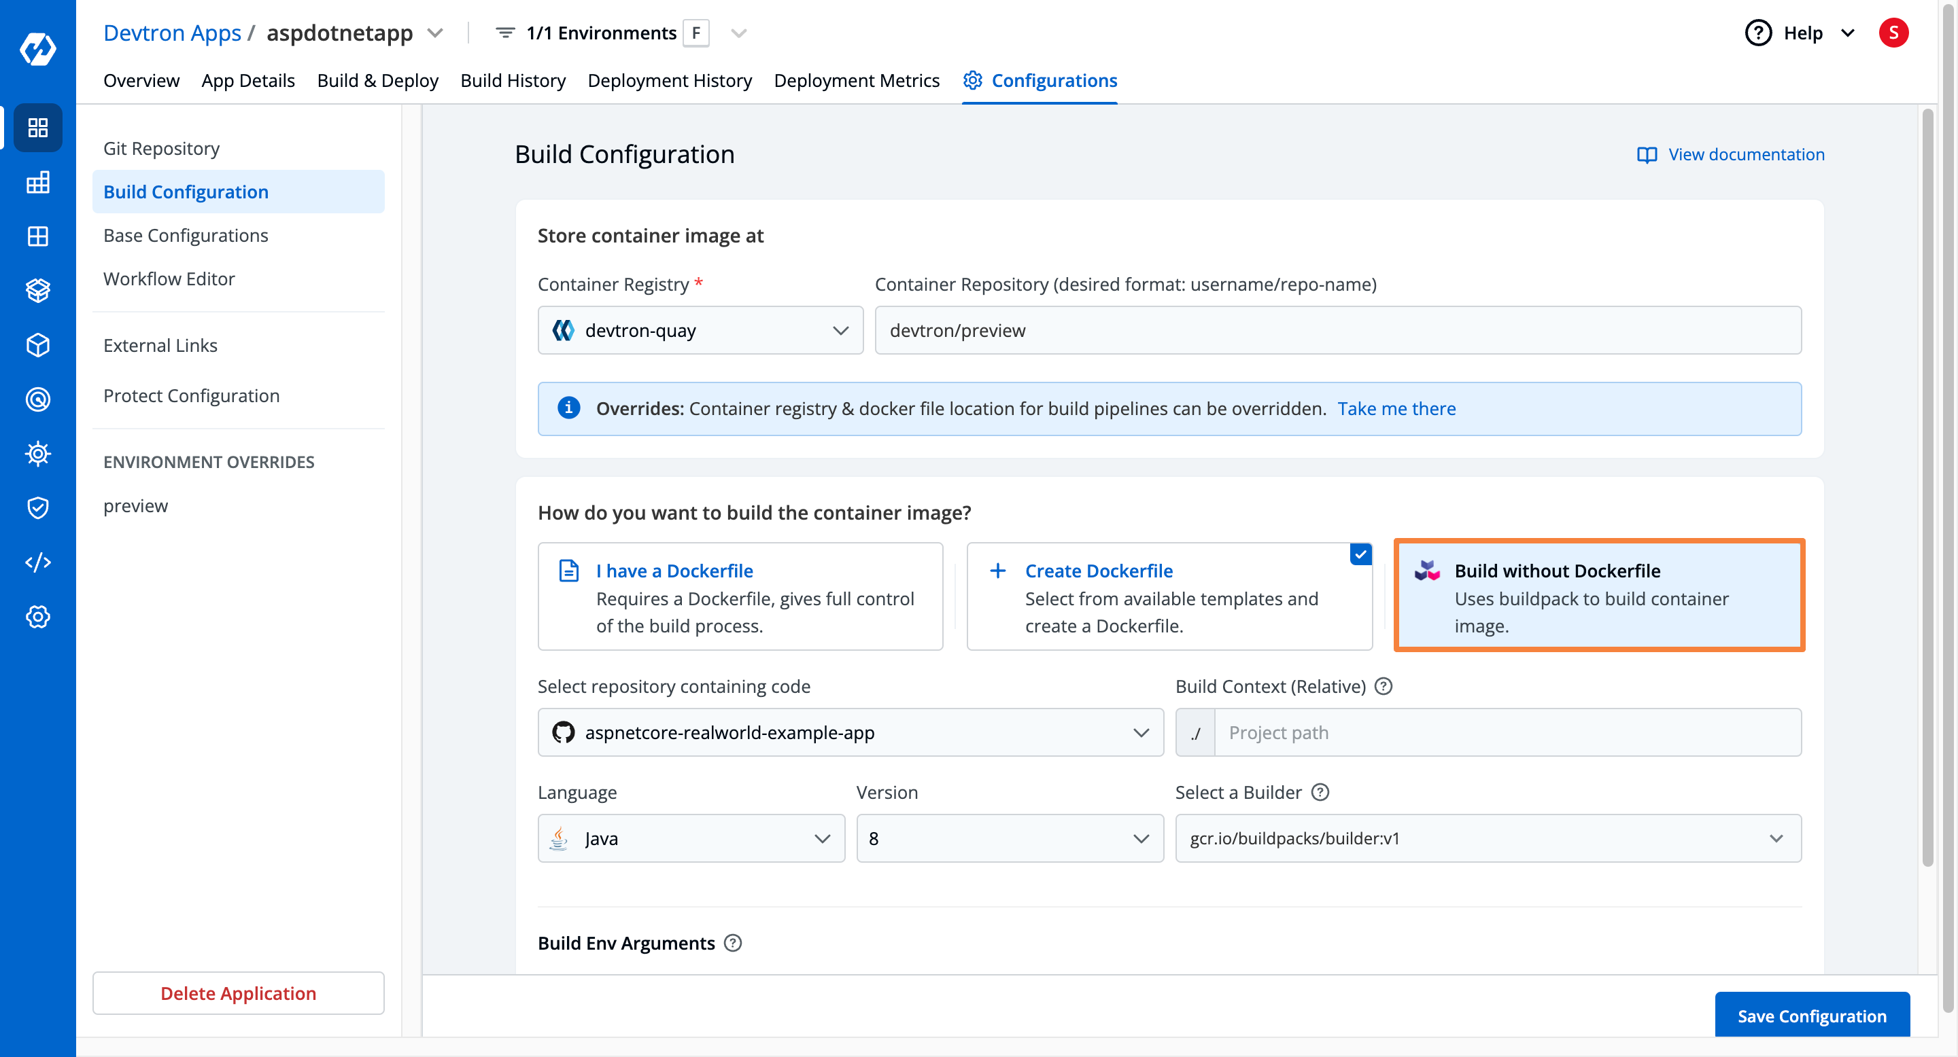Screen dimensions: 1958x1057
Task: Open the Chart Store from the sidebar
Action: 38,290
